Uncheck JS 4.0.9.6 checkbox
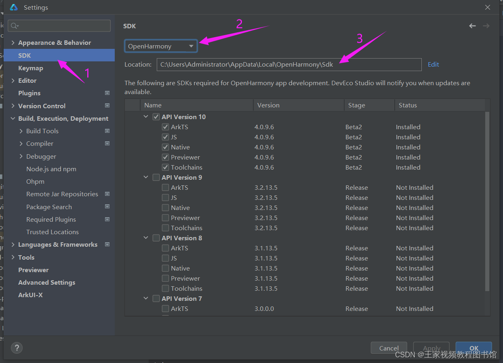503x363 pixels. [x=165, y=137]
